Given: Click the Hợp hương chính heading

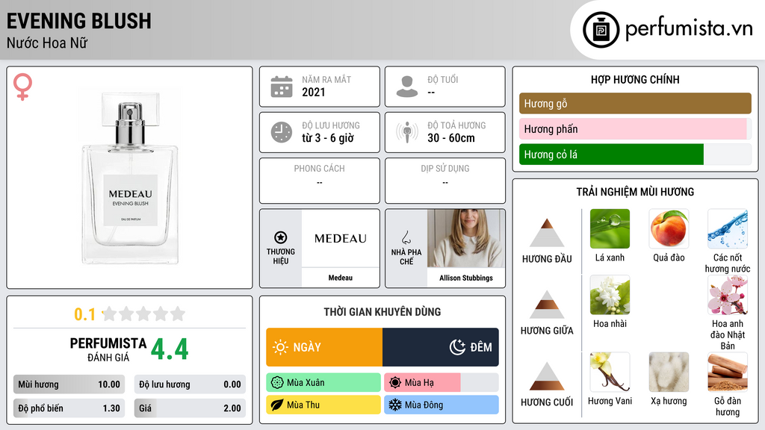Looking at the screenshot, I should pos(635,79).
